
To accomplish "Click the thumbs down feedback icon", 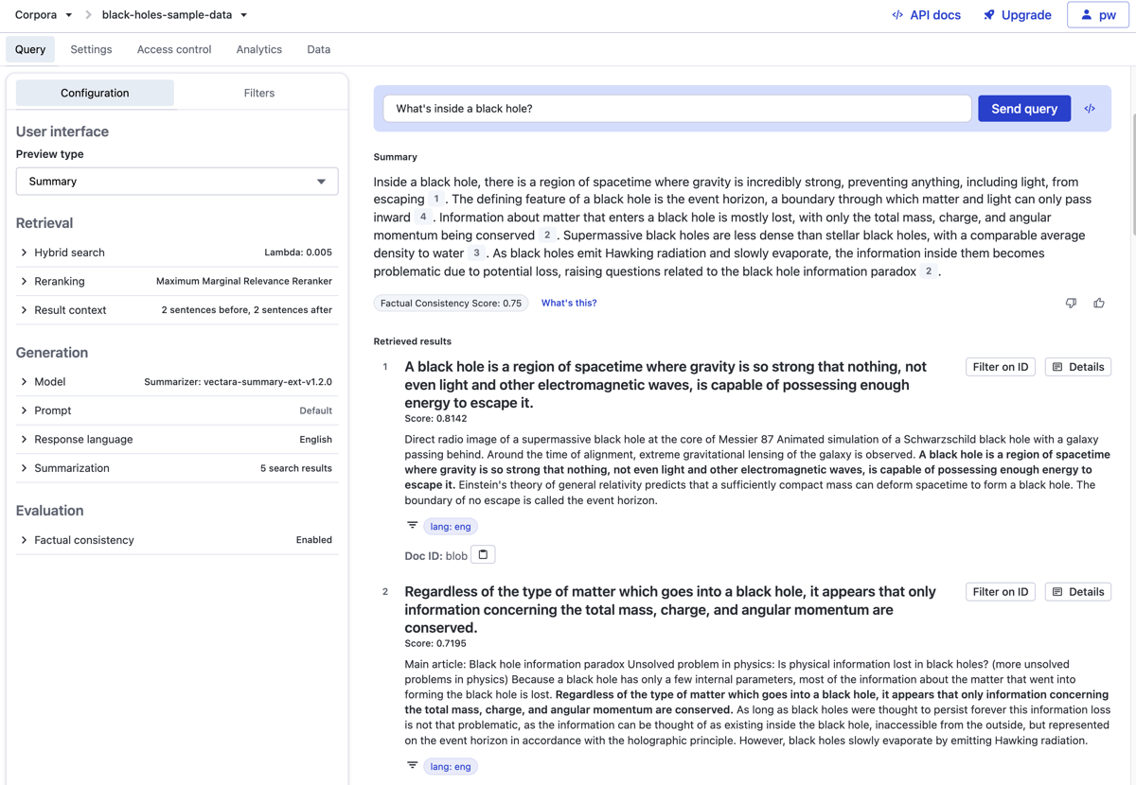I will click(x=1071, y=304).
